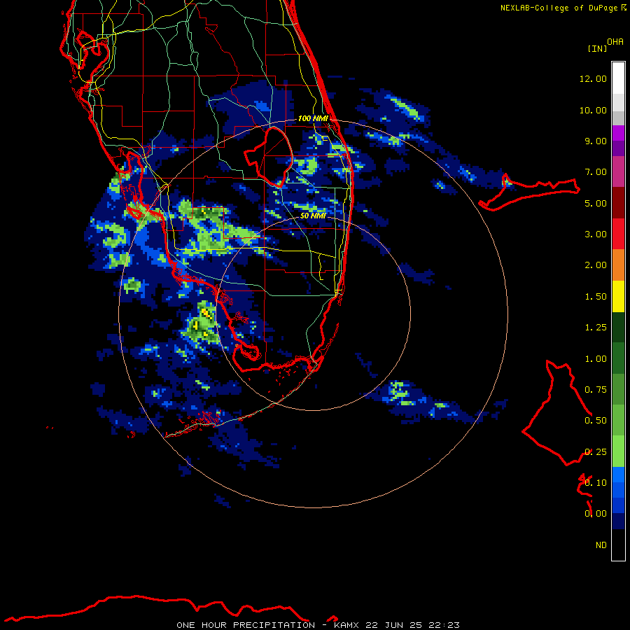Click the 1.50 legend value
Image resolution: width=630 pixels, height=630 pixels.
pyautogui.click(x=596, y=297)
